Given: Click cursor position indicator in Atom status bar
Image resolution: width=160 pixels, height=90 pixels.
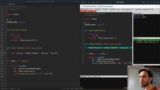Looking at the screenshot, I should [18, 89].
